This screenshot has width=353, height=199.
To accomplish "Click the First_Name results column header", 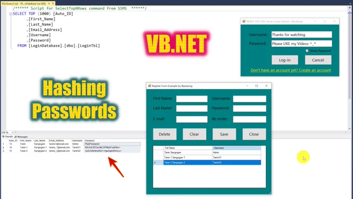I will click(x=25, y=141).
